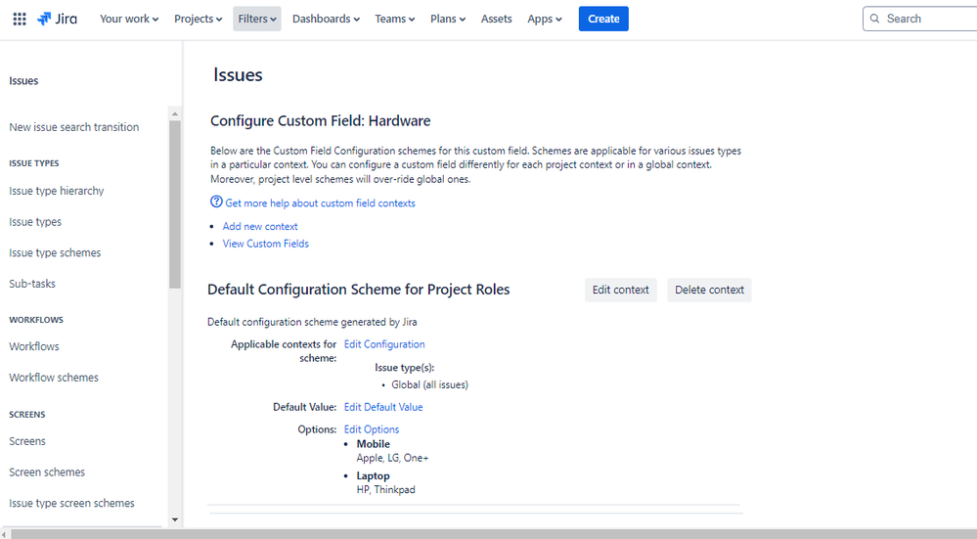Click the Jira logo

click(x=58, y=19)
